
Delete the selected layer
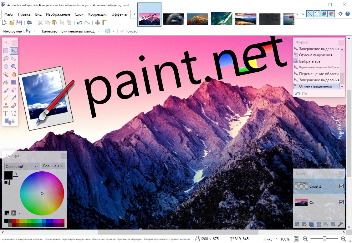tap(304, 224)
